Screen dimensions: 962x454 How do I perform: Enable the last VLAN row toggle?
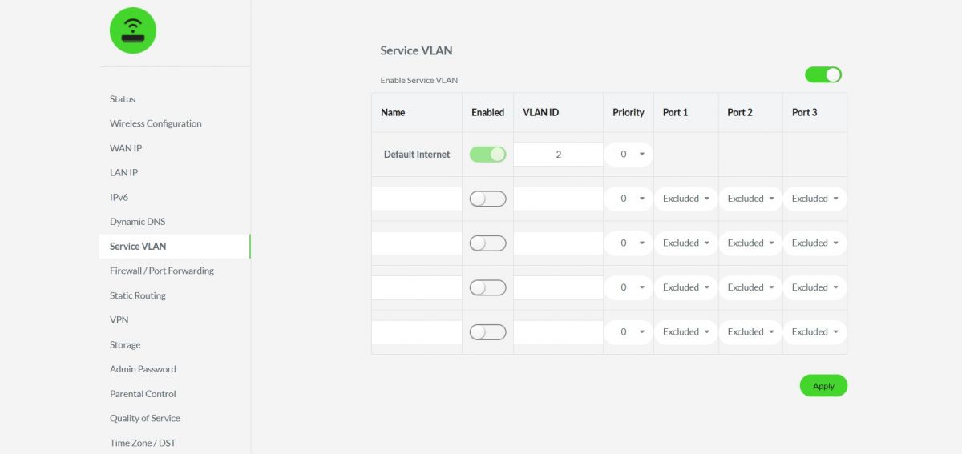488,331
